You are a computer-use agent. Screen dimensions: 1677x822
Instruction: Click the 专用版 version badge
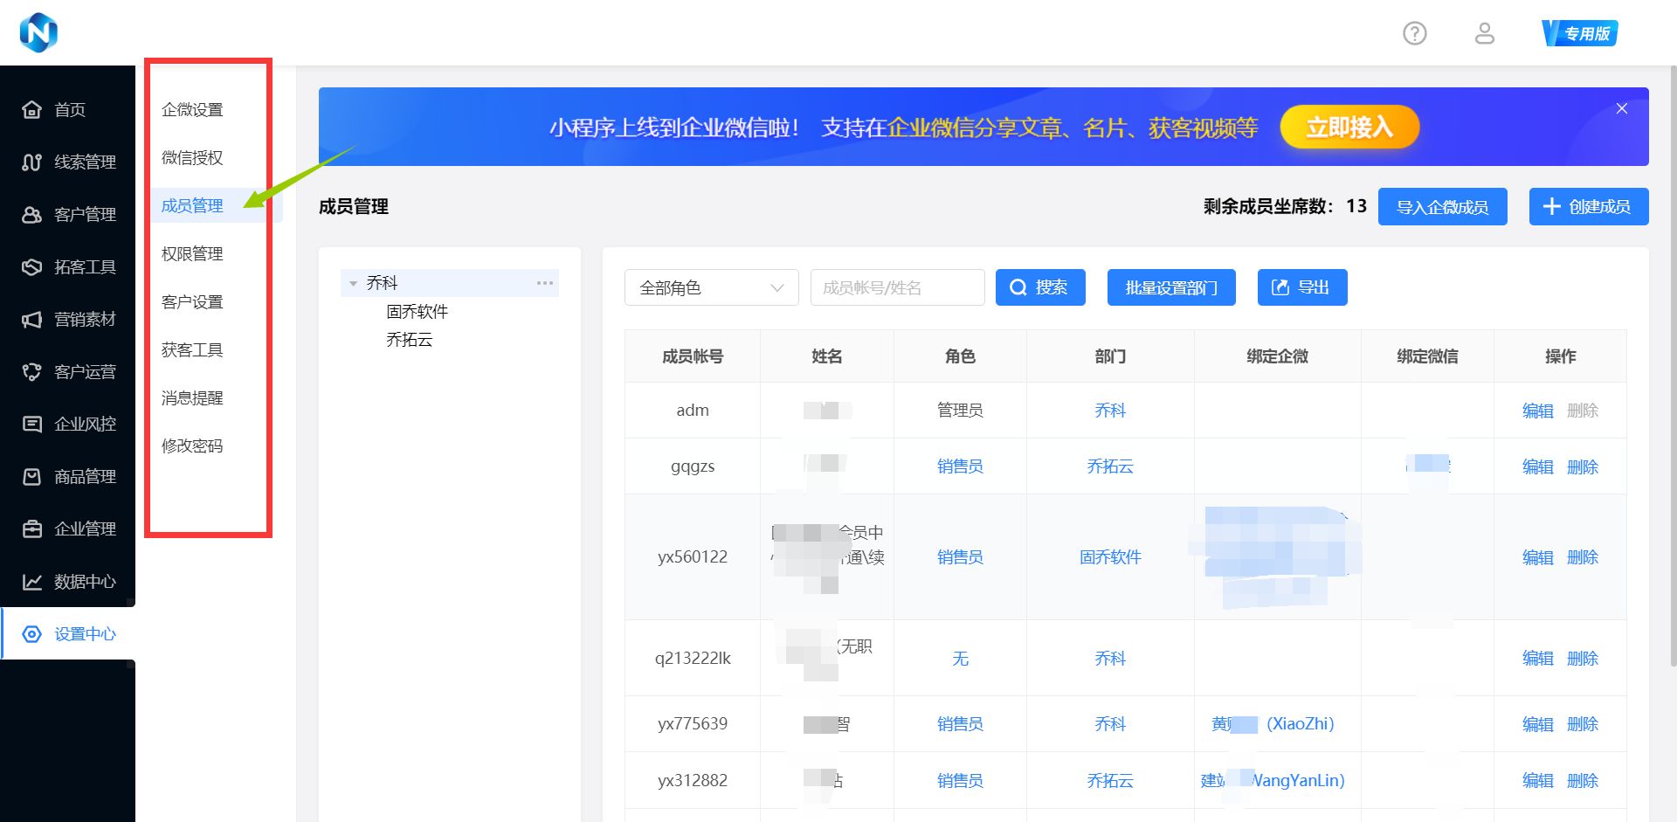[1580, 33]
